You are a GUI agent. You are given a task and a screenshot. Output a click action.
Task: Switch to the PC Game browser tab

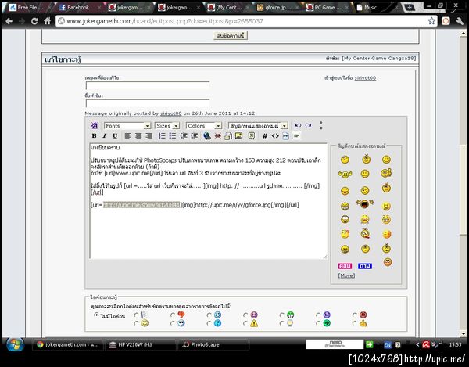point(328,8)
